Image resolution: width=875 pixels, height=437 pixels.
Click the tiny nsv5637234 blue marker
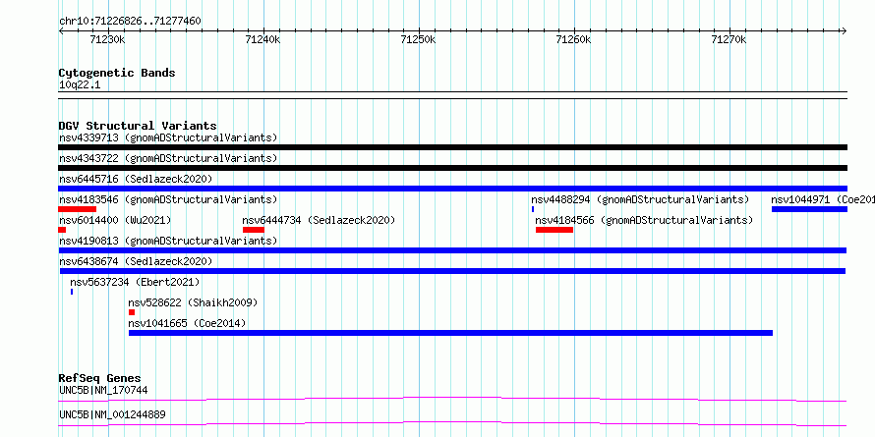(72, 292)
